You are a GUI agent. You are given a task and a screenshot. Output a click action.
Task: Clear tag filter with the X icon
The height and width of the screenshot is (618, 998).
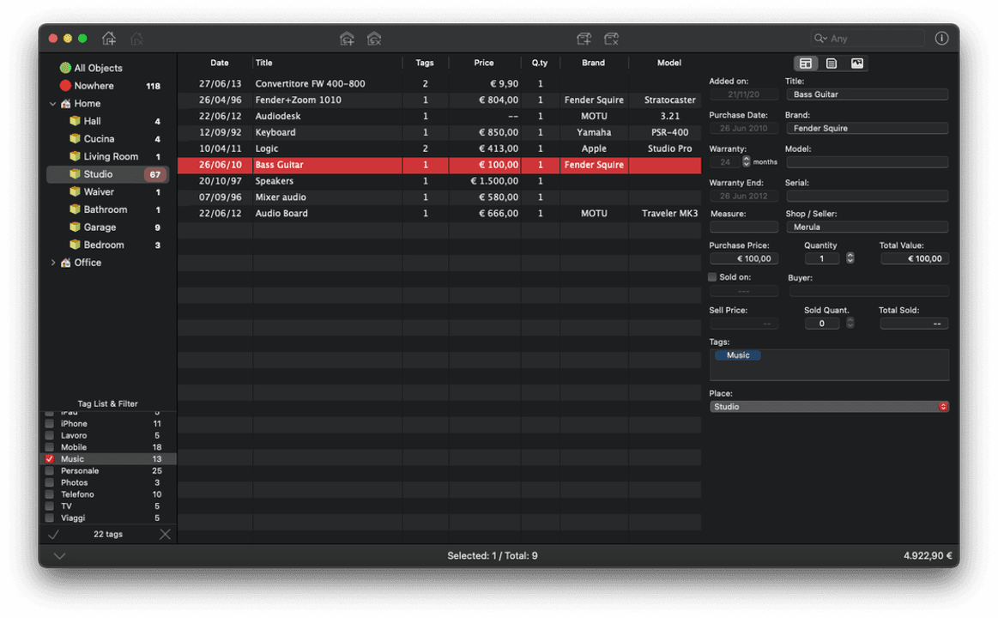click(x=165, y=534)
